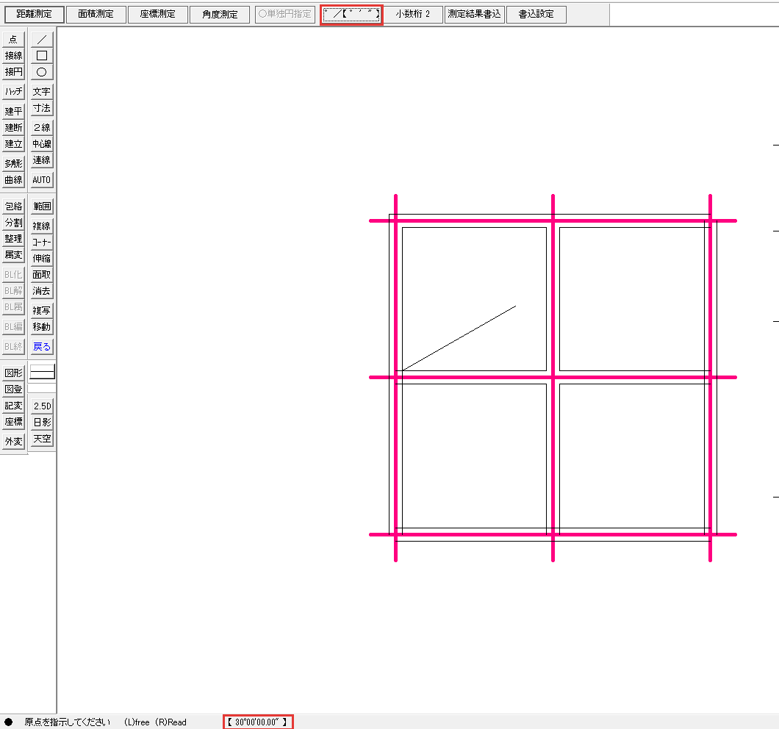
Task: Select the rectangle drawing tool icon
Action: (x=42, y=56)
